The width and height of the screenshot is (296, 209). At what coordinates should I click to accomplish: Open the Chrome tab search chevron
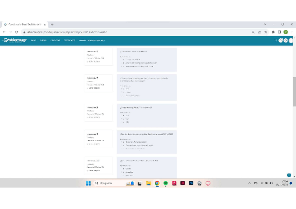coord(265,24)
